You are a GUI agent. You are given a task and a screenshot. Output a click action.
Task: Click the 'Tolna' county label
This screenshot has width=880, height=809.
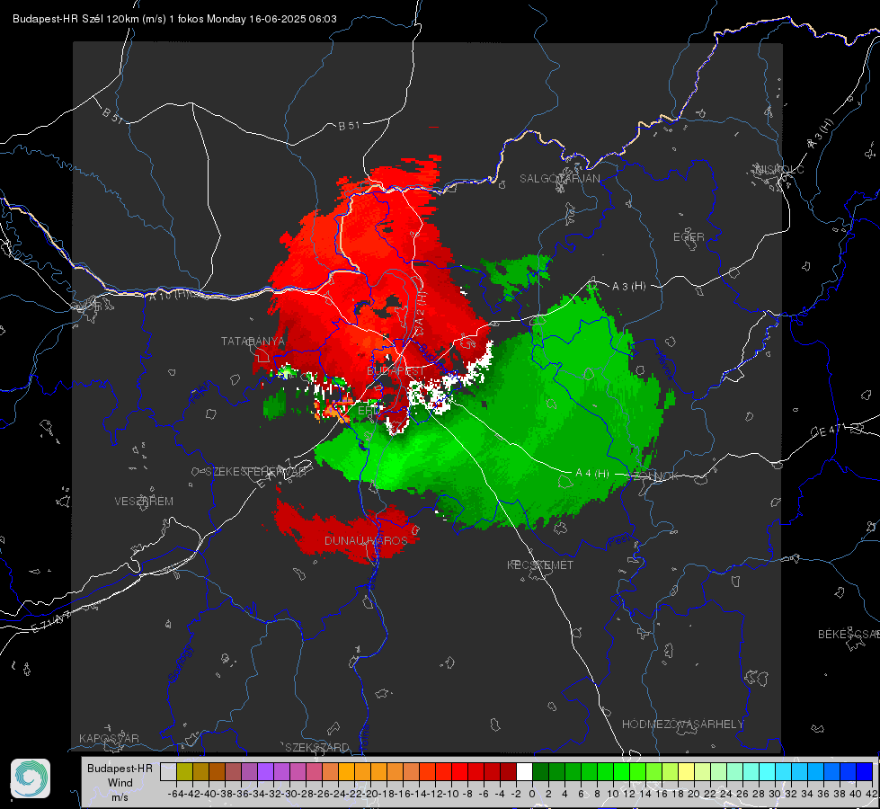tap(364, 736)
